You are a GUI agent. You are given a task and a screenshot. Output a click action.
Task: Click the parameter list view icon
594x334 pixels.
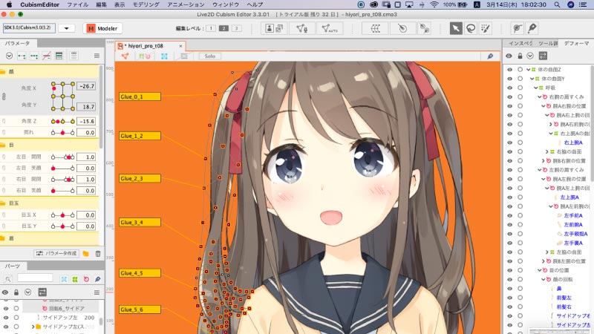click(x=59, y=56)
